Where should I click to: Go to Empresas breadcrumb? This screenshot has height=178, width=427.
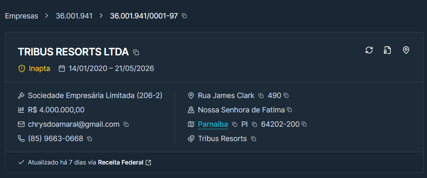click(21, 16)
